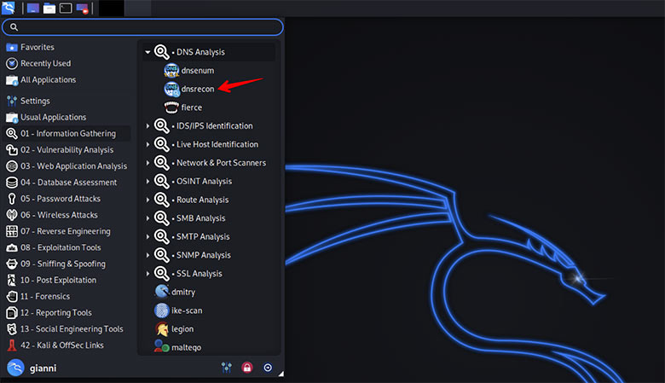Click the SSL Analysis label
This screenshot has height=383, width=665.
[199, 274]
